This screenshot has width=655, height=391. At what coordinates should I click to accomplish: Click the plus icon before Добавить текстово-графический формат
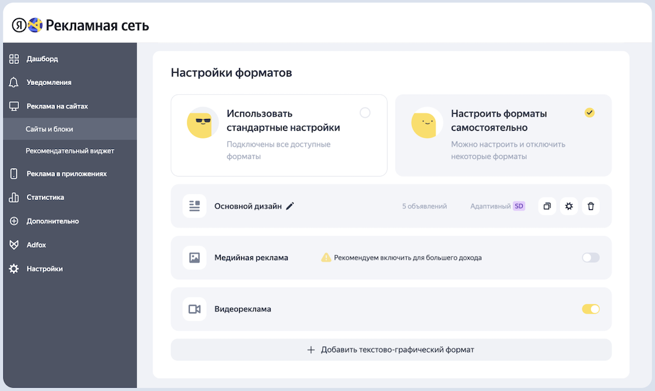pyautogui.click(x=310, y=350)
